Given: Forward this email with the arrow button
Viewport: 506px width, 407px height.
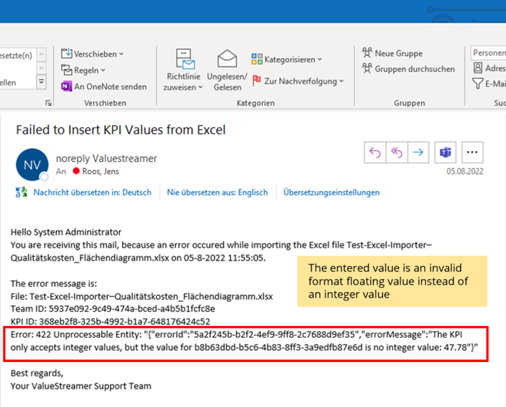Looking at the screenshot, I should pyautogui.click(x=418, y=153).
